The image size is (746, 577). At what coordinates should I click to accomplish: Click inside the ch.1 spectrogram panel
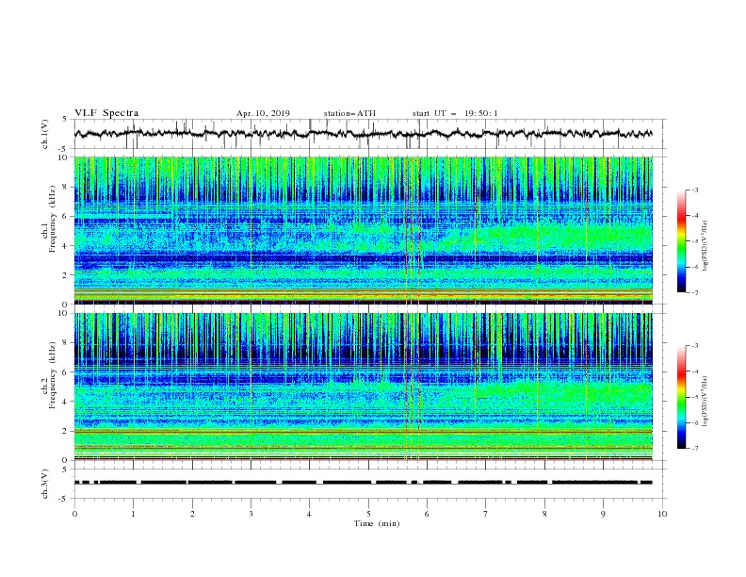click(x=364, y=230)
